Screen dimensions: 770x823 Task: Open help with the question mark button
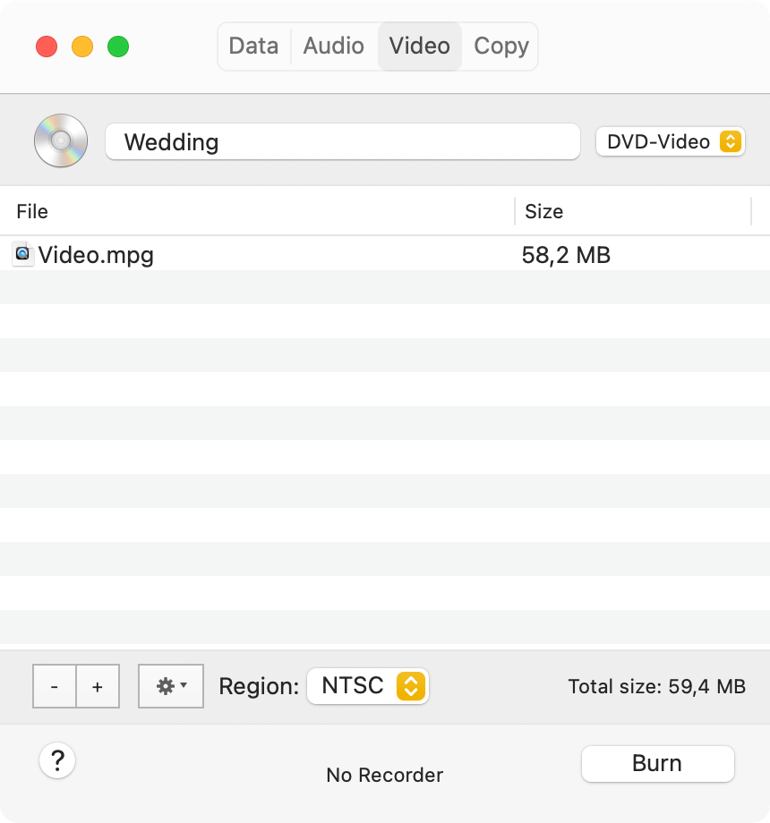point(57,761)
